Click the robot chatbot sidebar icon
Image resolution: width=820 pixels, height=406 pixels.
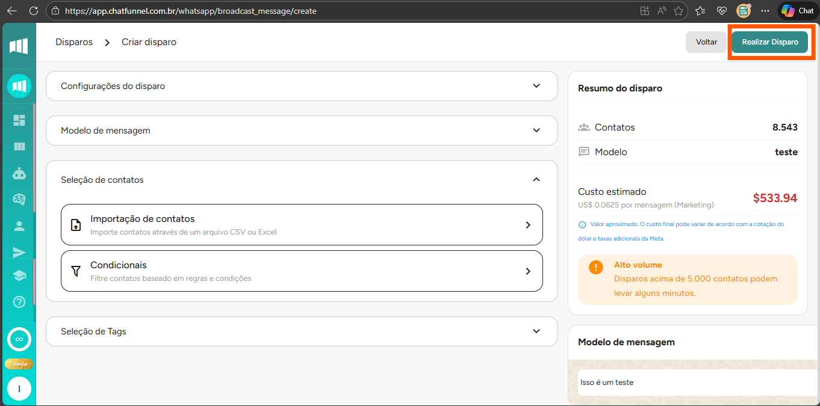19,173
